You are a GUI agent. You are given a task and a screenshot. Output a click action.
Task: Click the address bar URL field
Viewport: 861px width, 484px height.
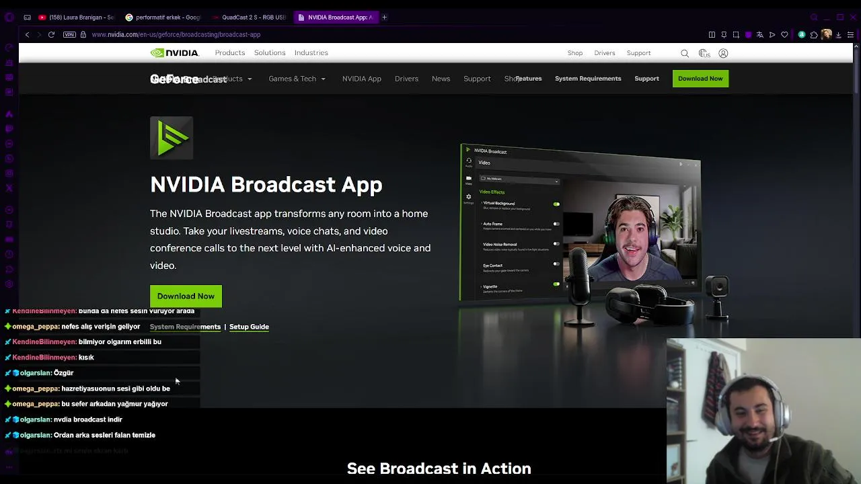397,34
